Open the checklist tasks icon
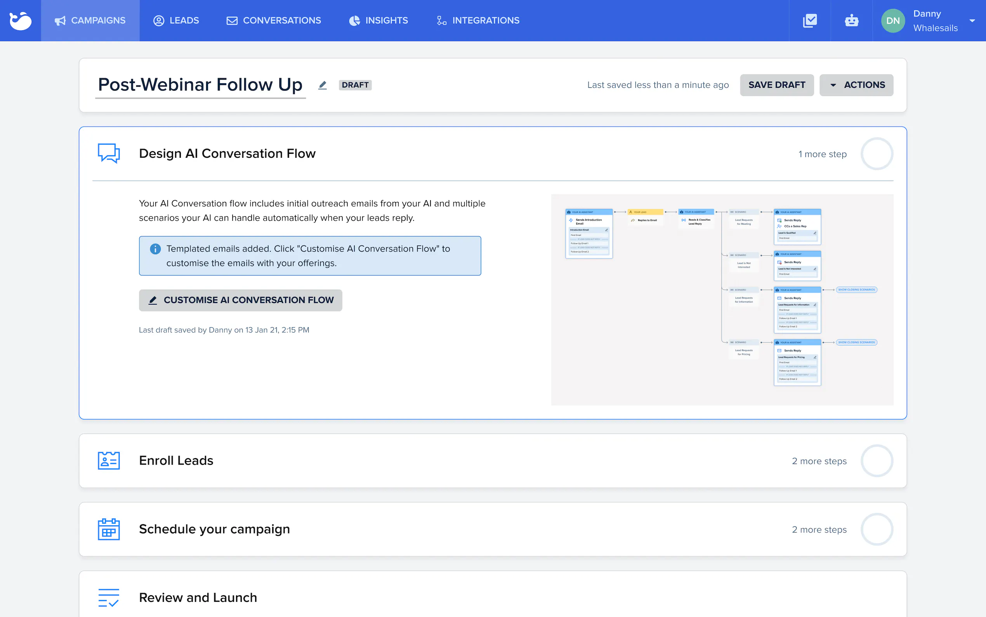This screenshot has height=617, width=986. [809, 21]
